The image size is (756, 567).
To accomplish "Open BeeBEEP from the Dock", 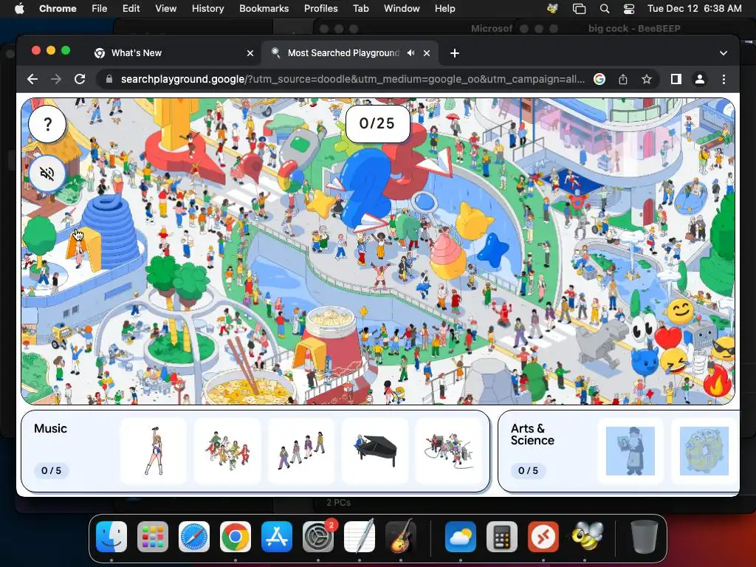I will (x=585, y=537).
